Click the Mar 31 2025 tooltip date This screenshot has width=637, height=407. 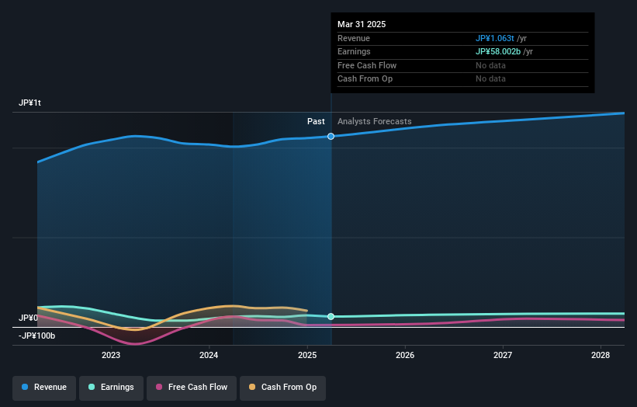pyautogui.click(x=362, y=24)
